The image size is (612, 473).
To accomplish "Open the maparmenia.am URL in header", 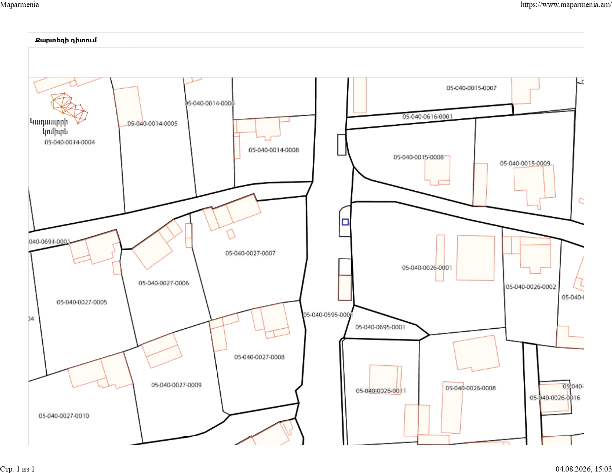I will click(566, 4).
